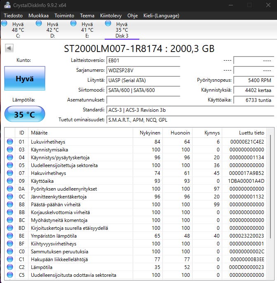Click the empty Asematunnukset field
The image size is (277, 283).
pos(143,100)
